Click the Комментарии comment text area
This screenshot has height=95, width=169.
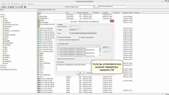pos(74,67)
